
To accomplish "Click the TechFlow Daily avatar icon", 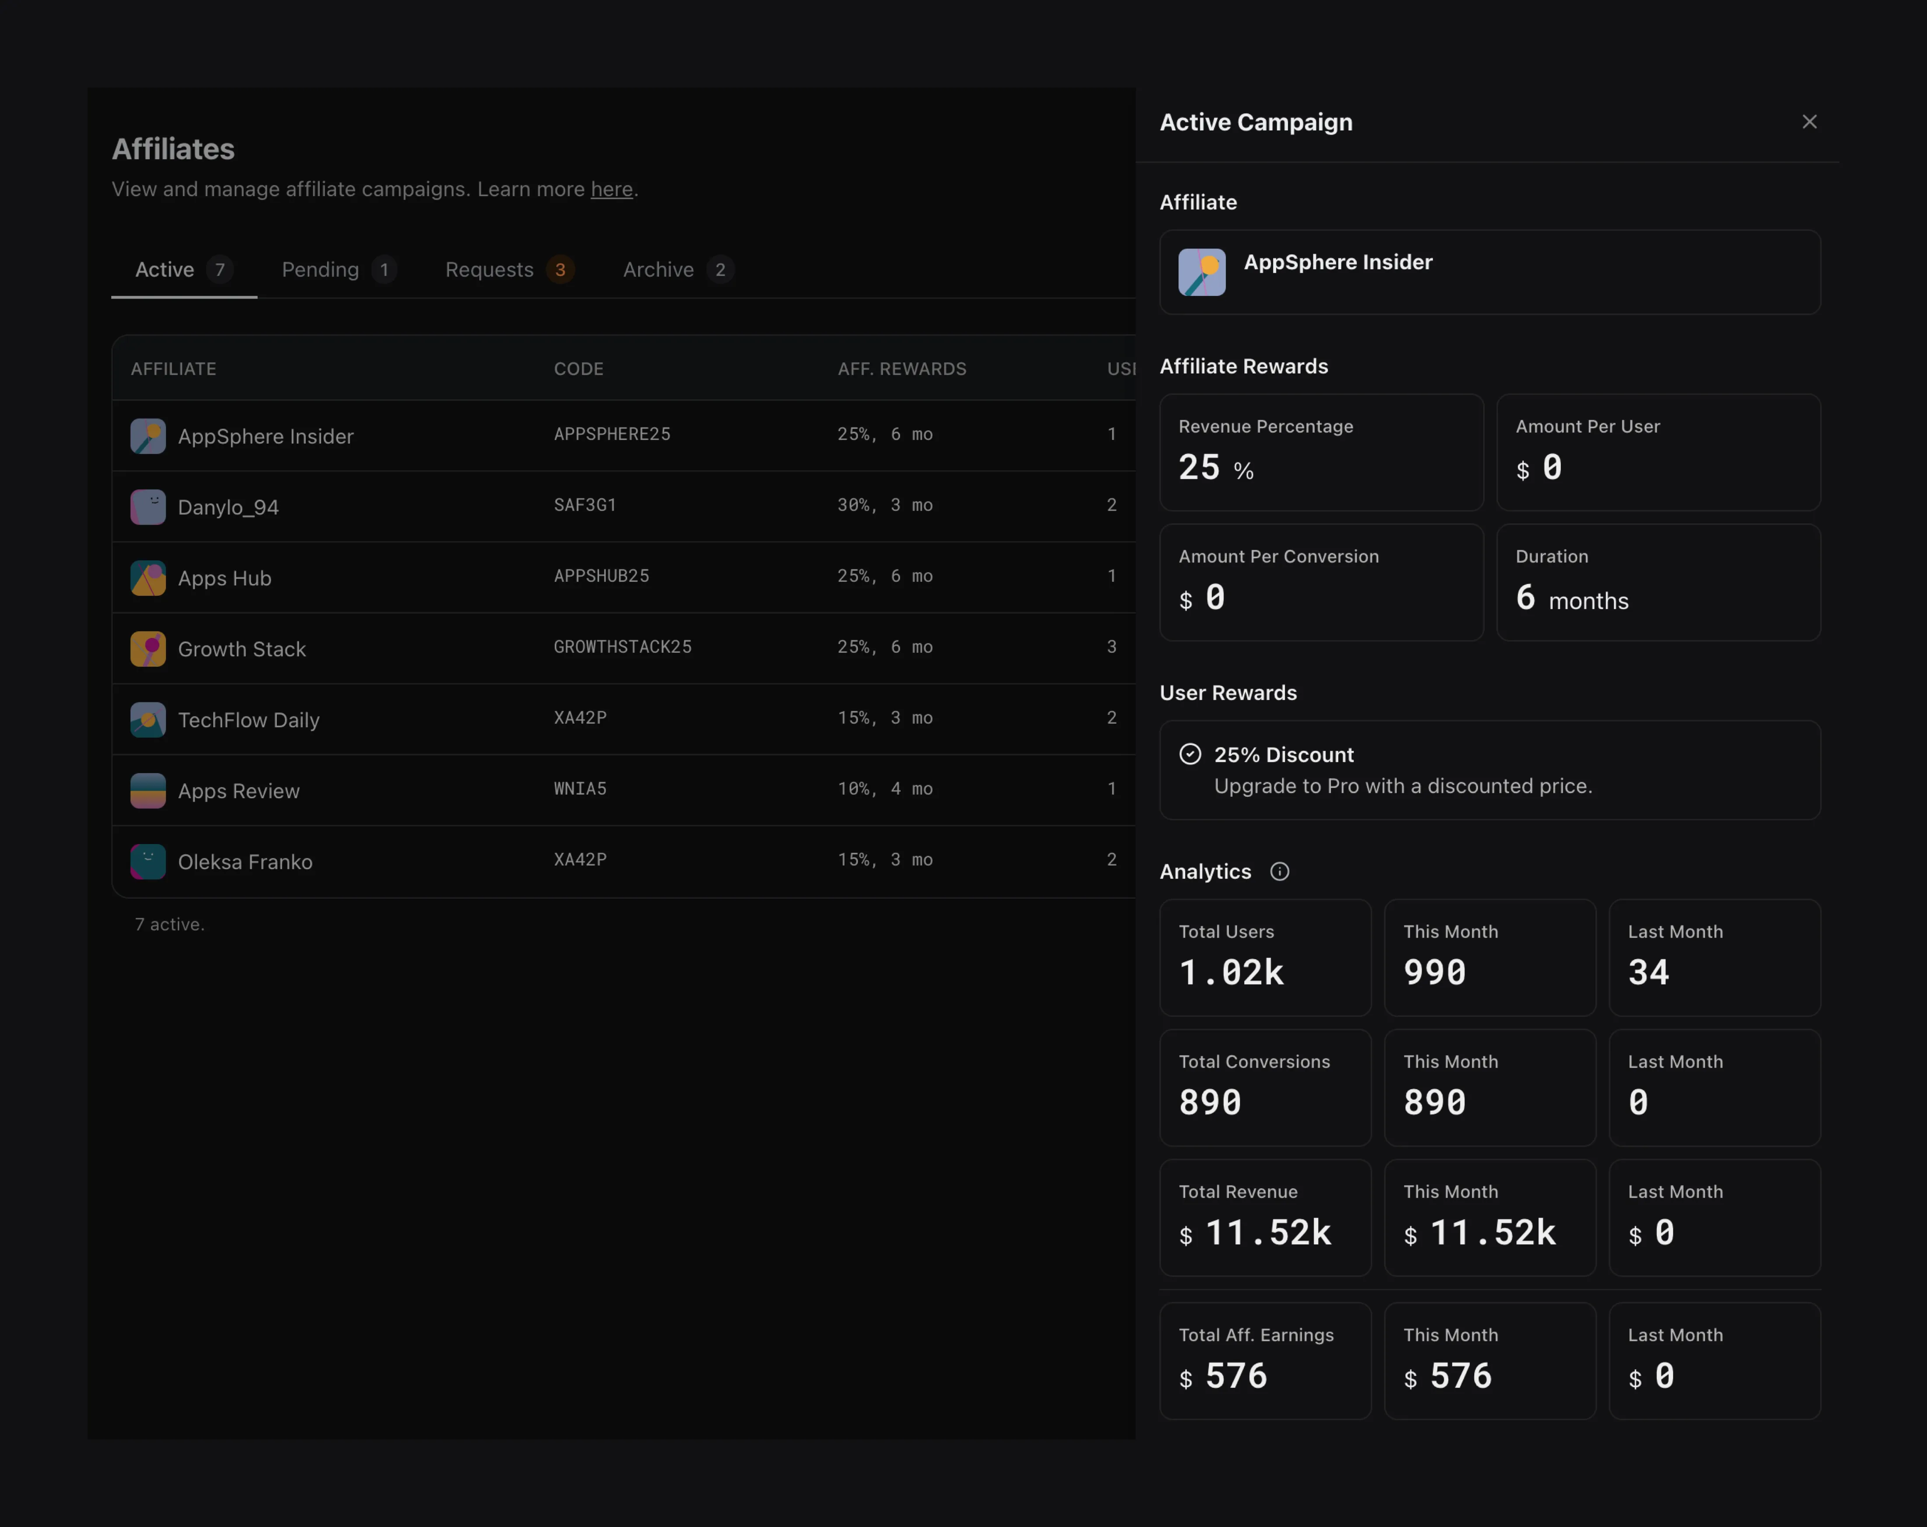I will tap(148, 719).
